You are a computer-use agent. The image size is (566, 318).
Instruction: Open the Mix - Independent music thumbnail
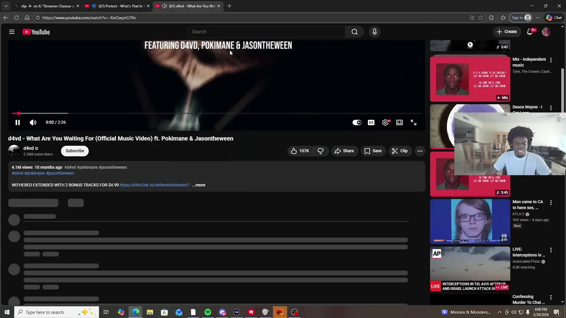(470, 79)
